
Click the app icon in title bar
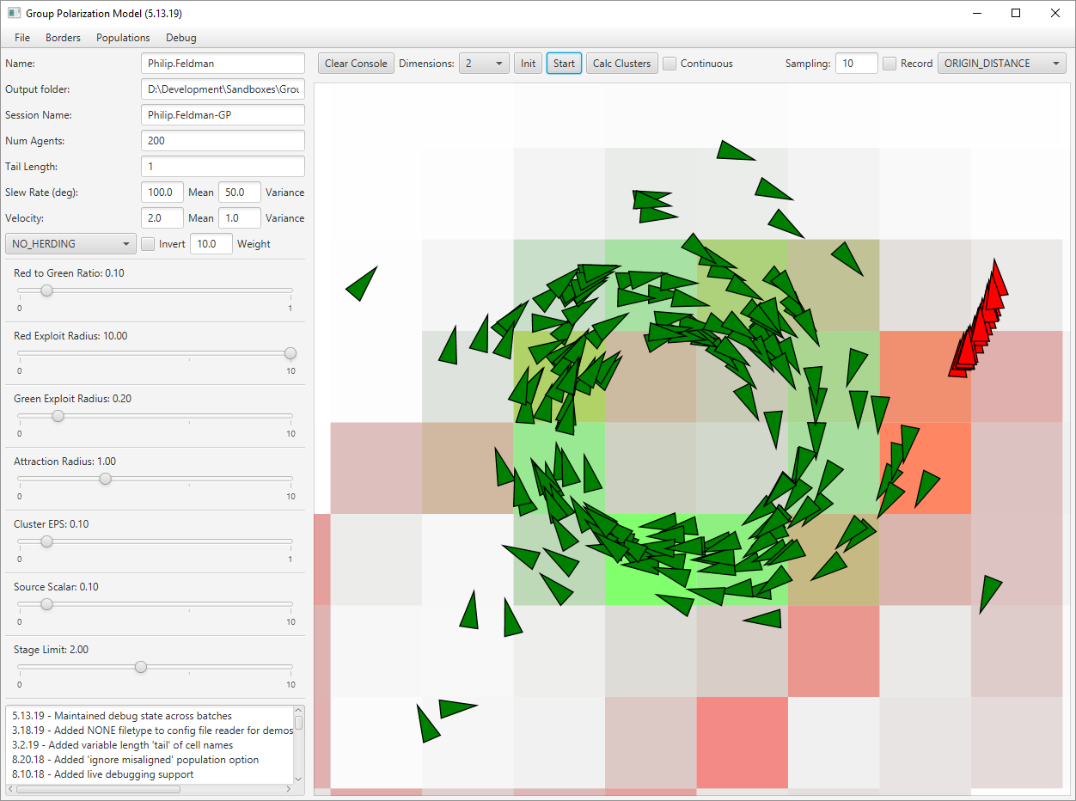(x=13, y=14)
